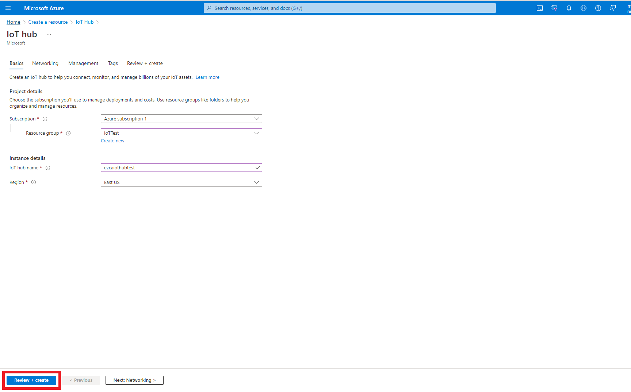Open Directories and subscriptions filter icon
The image size is (631, 392).
click(x=554, y=8)
